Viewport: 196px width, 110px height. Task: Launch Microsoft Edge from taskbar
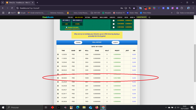click(78, 107)
